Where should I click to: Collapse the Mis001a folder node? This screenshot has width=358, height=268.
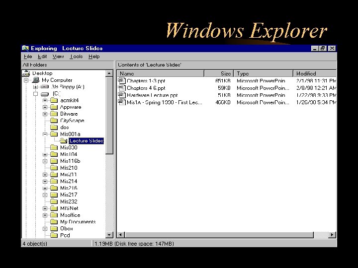(x=45, y=134)
